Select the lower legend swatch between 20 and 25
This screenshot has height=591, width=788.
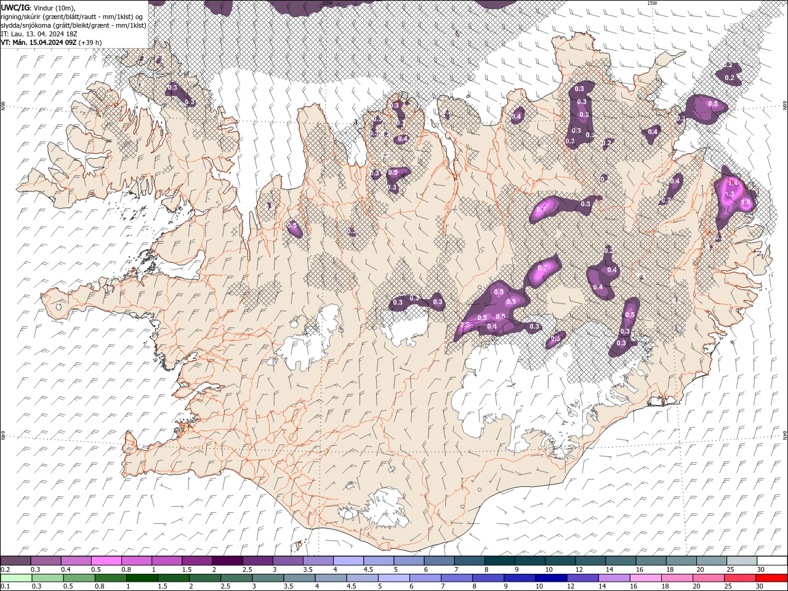tap(708, 578)
